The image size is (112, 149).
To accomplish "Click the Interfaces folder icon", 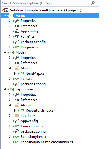I will tap(17, 116).
